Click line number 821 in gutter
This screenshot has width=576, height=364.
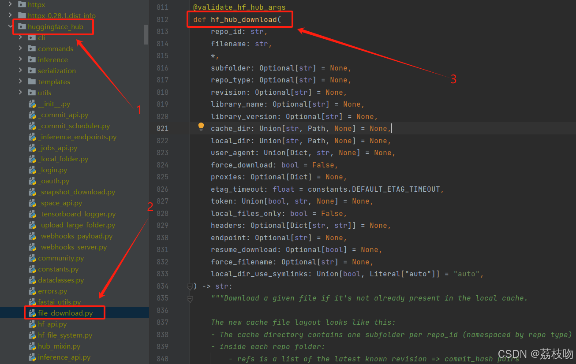click(x=162, y=129)
